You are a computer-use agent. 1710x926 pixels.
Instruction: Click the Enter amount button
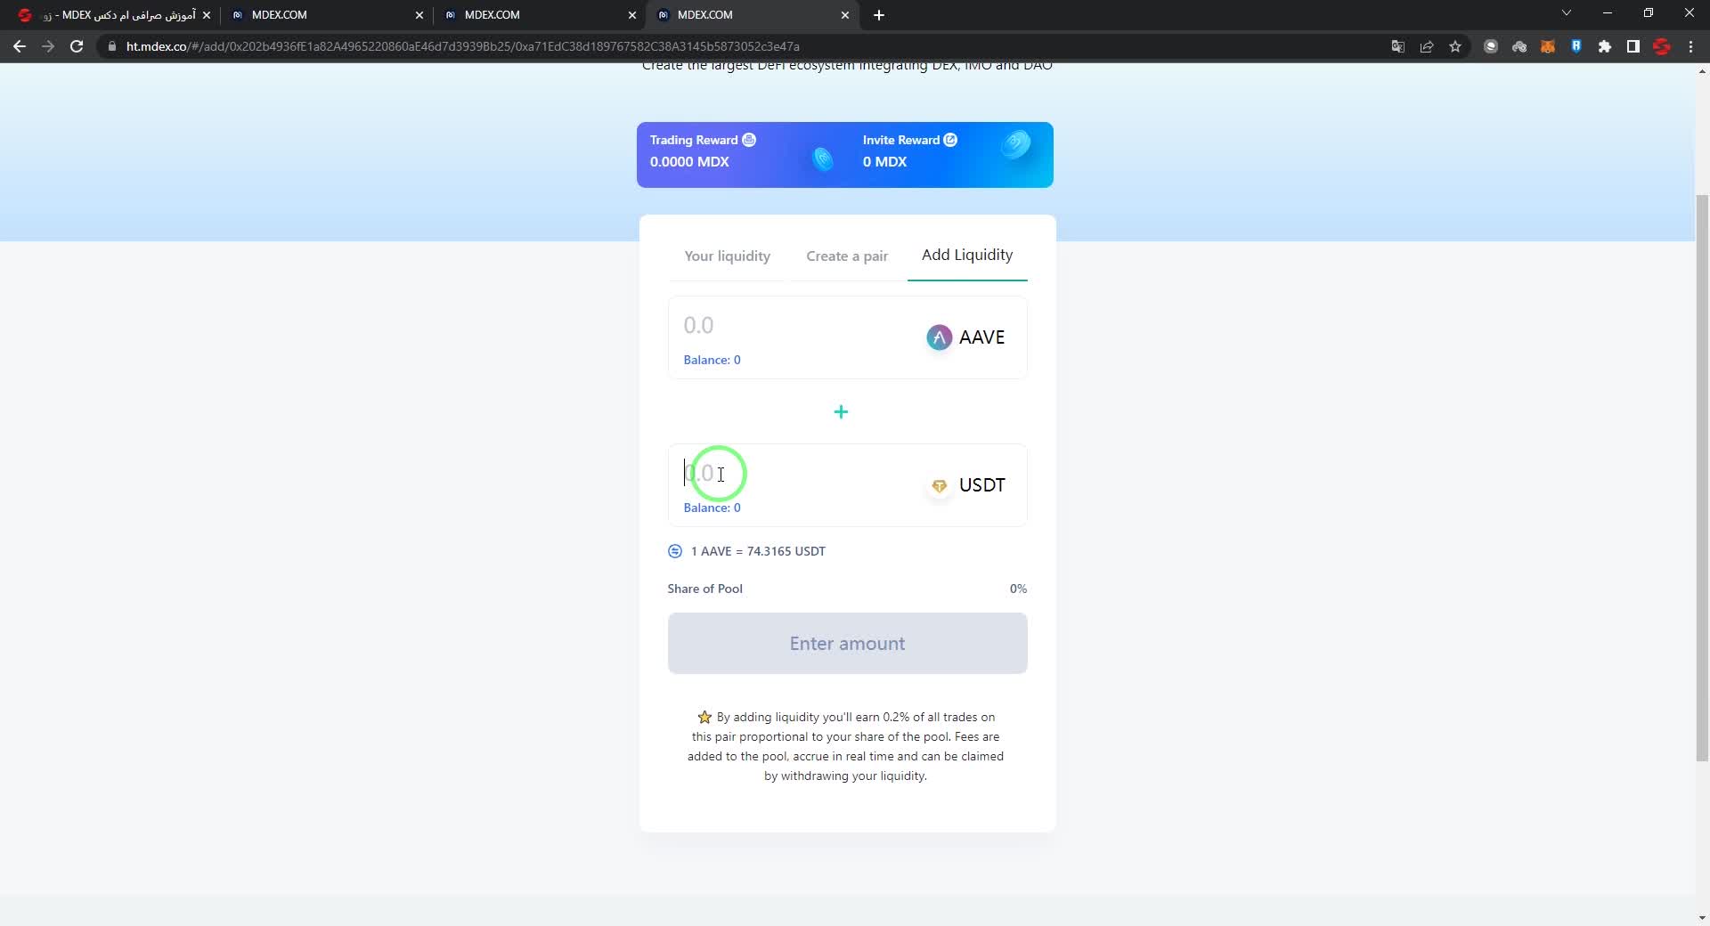point(847,644)
